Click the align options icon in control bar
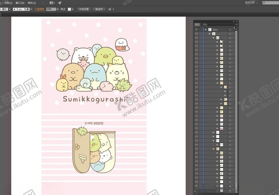The width and height of the screenshot is (279, 195). pyautogui.click(x=110, y=9)
